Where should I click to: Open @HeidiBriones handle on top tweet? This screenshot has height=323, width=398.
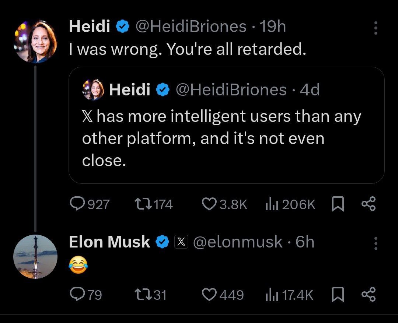coord(191,27)
